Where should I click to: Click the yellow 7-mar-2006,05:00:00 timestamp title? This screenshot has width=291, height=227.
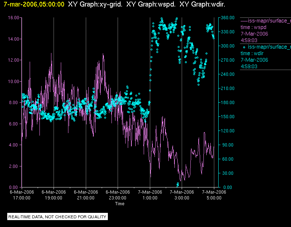(x=34, y=4)
